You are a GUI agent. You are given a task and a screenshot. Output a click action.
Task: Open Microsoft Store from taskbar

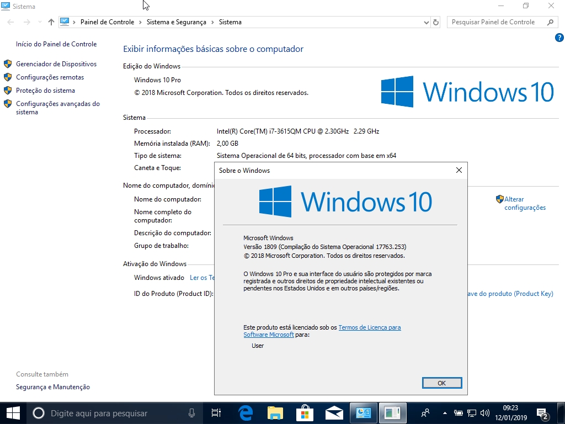(x=305, y=412)
